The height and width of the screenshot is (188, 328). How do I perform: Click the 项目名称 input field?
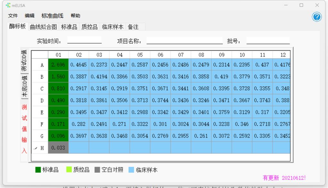click(184, 41)
